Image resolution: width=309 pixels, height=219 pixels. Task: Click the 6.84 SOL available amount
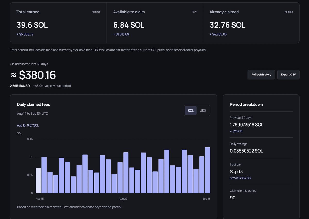[x=129, y=25]
